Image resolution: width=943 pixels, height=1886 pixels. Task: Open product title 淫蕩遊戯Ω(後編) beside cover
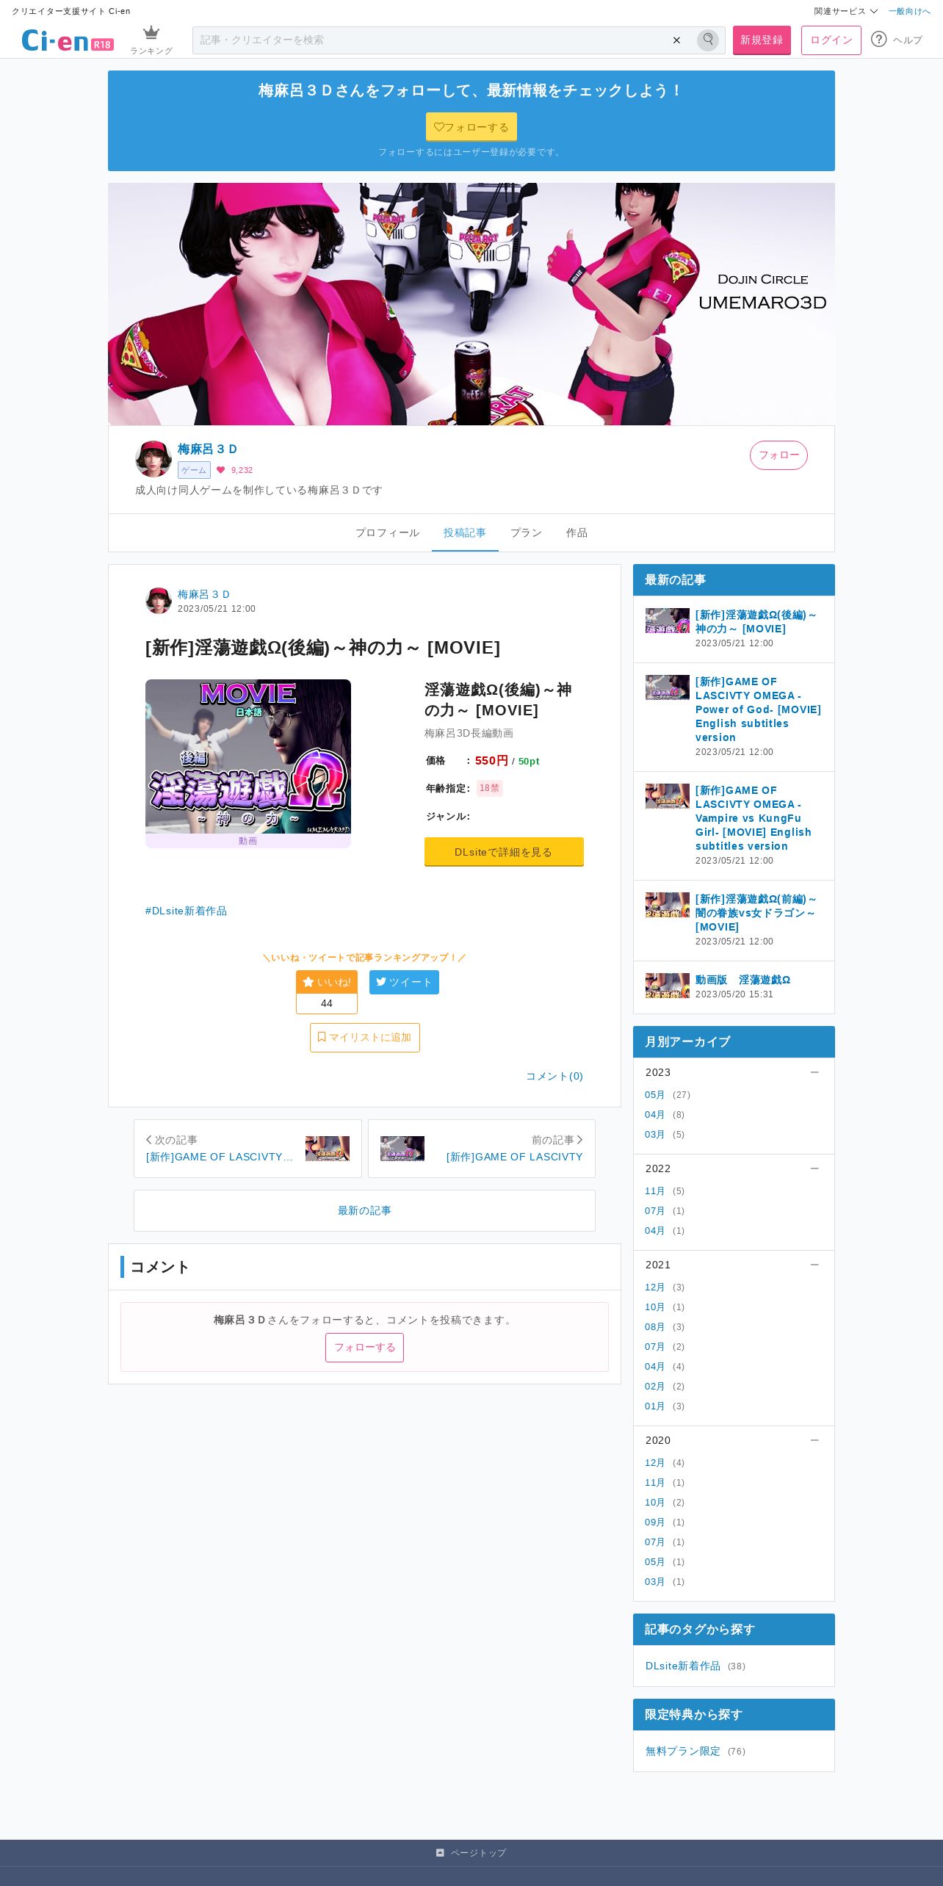(x=498, y=700)
